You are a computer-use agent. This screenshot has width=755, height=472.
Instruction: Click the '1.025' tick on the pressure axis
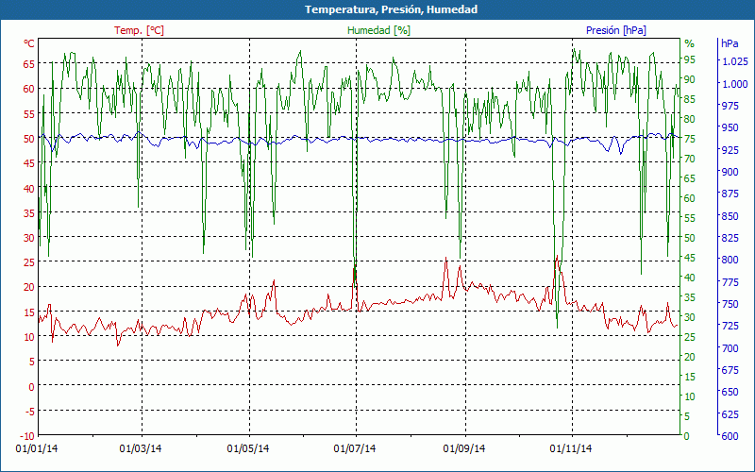(x=735, y=61)
